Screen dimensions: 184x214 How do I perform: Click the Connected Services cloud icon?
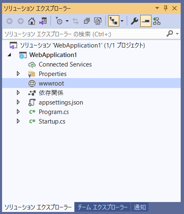(x=32, y=64)
